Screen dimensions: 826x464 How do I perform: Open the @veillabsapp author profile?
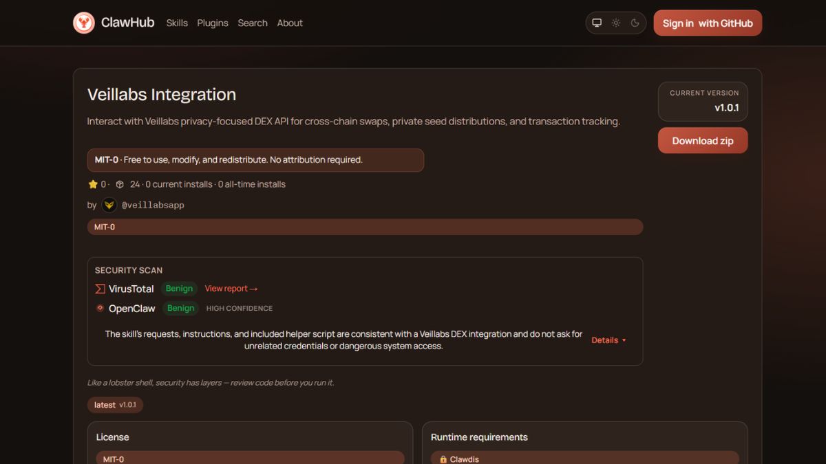click(x=153, y=205)
